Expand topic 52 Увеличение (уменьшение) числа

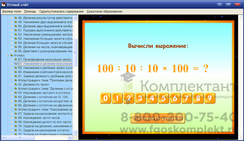point(12,35)
